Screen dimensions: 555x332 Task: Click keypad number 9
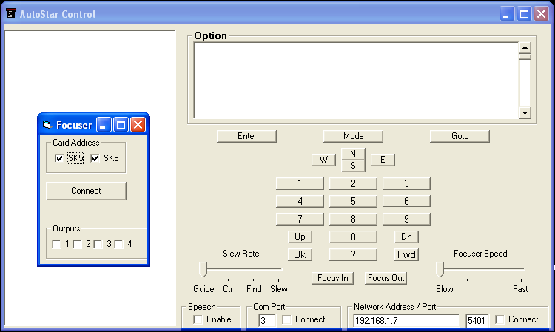coord(406,219)
